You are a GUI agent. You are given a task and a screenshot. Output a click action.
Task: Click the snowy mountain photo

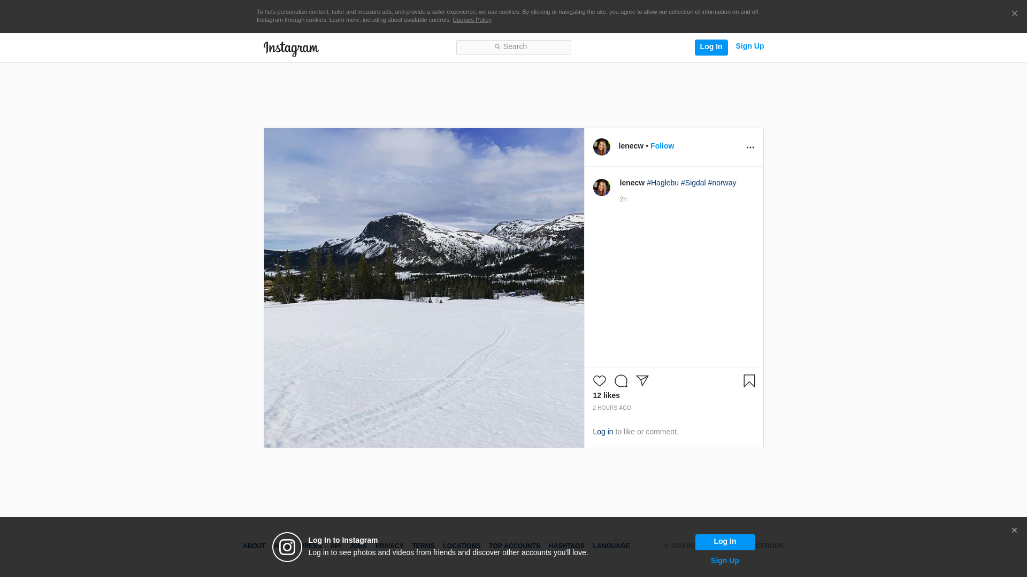pos(424,287)
